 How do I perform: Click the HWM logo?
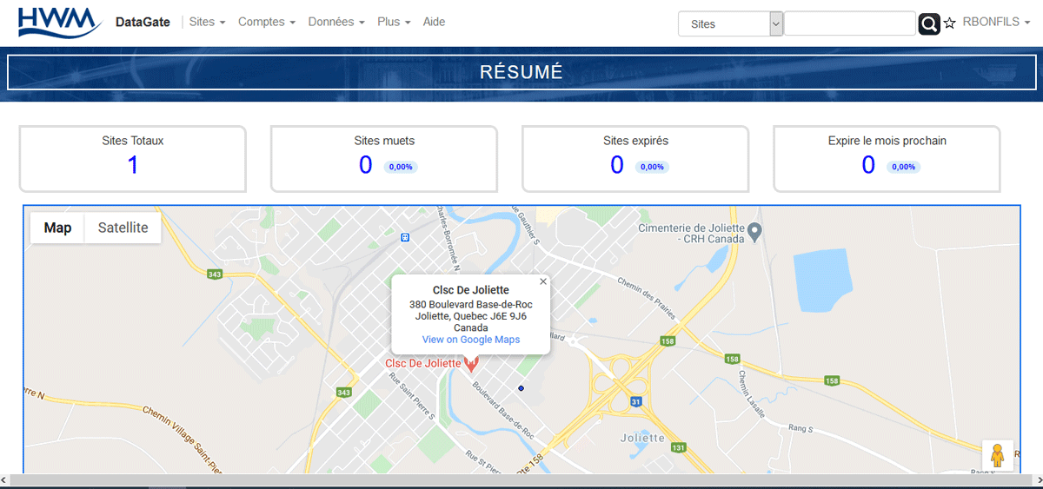pyautogui.click(x=57, y=22)
